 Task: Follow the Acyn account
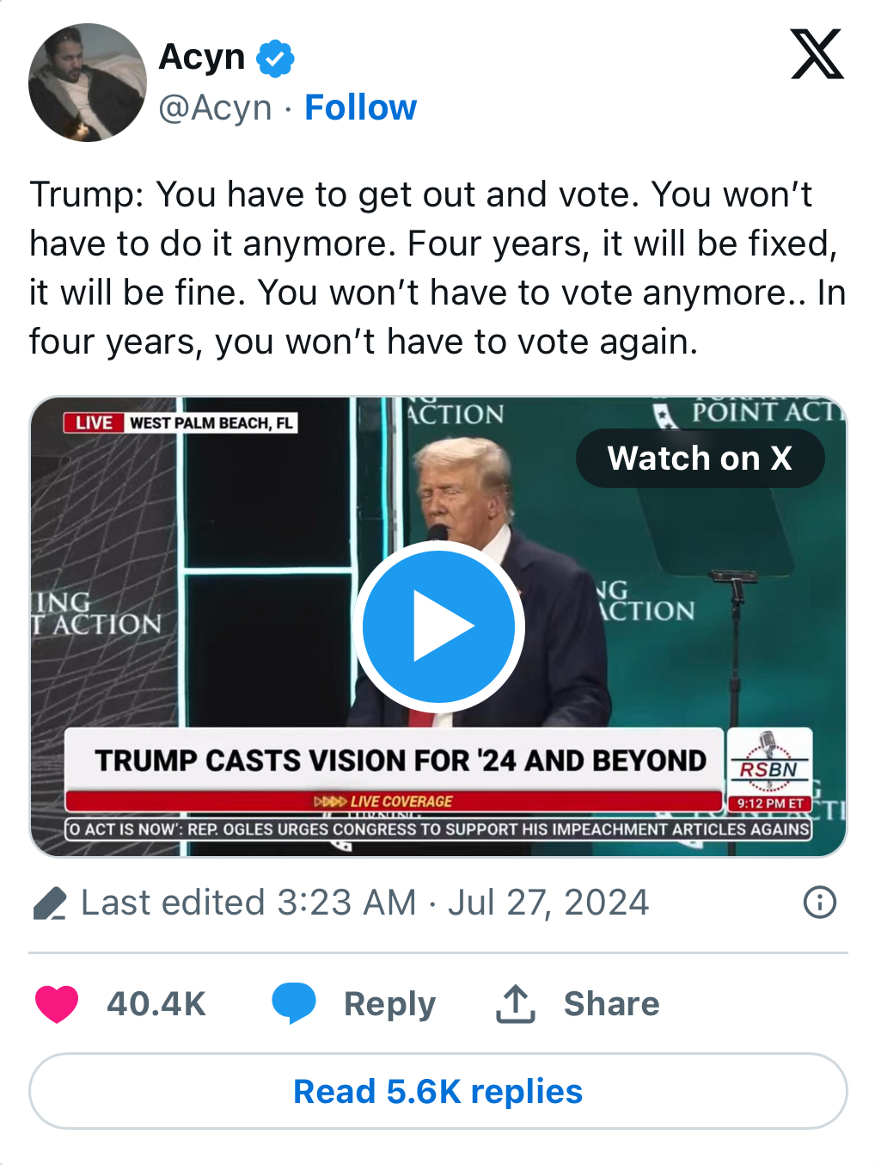click(360, 108)
